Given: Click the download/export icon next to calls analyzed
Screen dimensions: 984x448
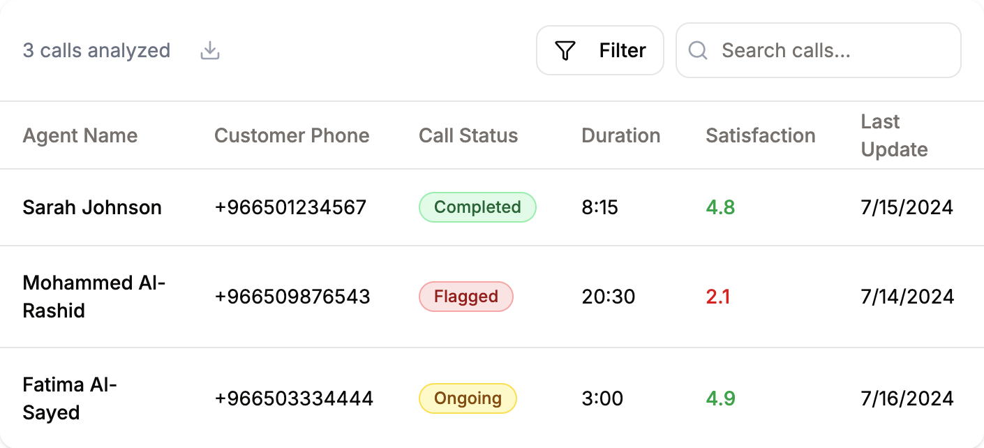Looking at the screenshot, I should coord(209,50).
